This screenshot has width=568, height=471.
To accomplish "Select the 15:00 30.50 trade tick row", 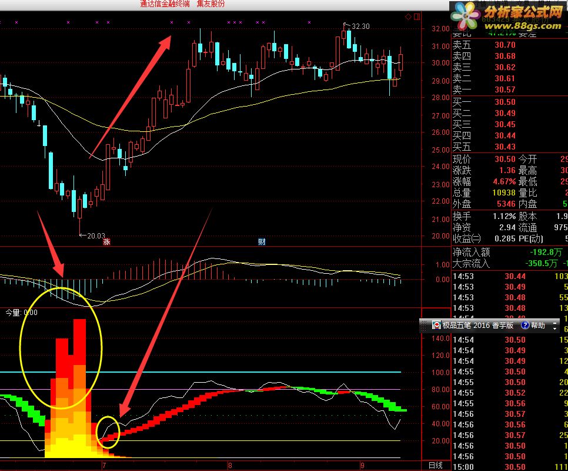I will tap(510, 467).
